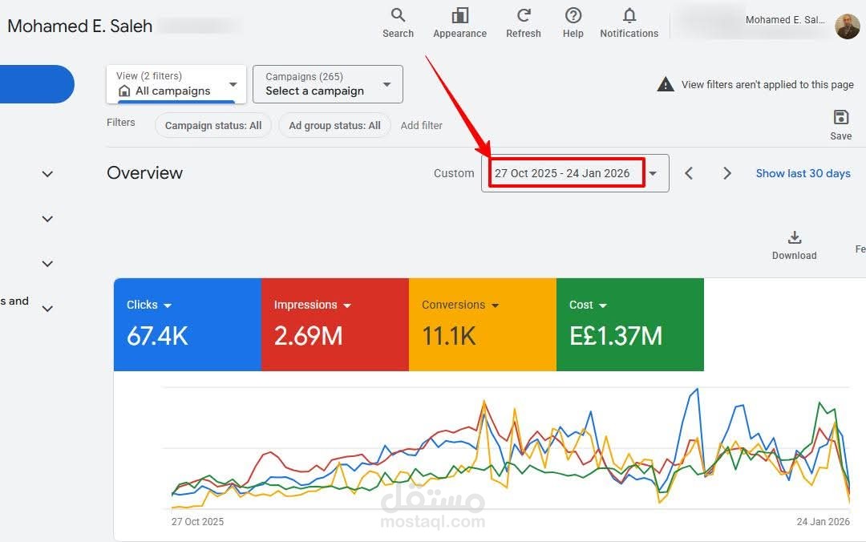Click the Custom date label

click(453, 173)
